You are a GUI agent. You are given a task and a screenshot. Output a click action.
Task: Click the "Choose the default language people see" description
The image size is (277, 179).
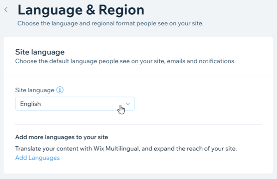click(x=126, y=61)
